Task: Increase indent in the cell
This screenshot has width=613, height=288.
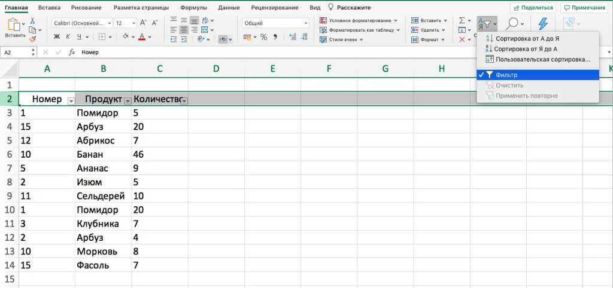Action: pos(184,39)
